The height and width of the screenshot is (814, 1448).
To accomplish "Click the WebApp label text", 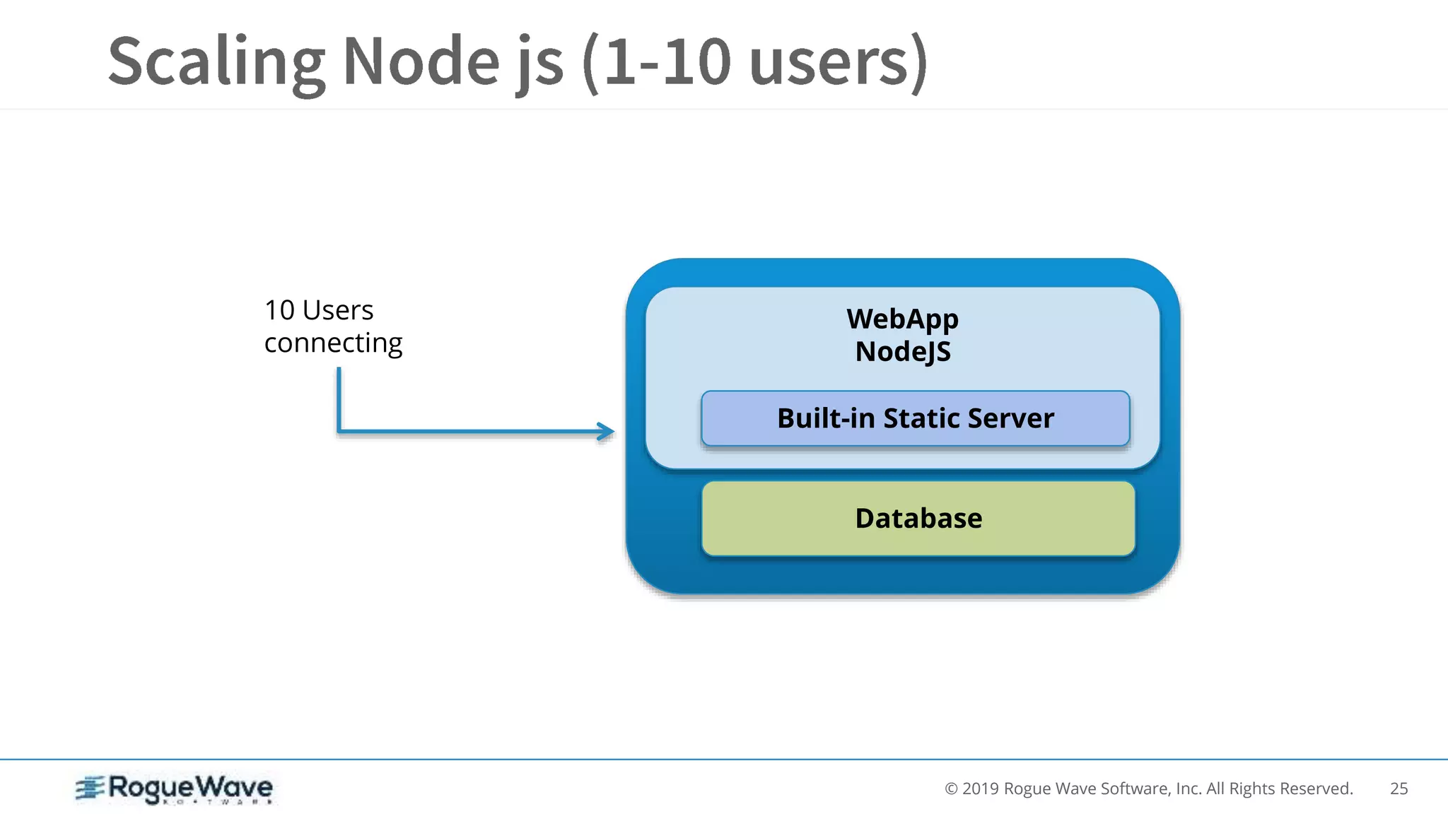I will 902,319.
